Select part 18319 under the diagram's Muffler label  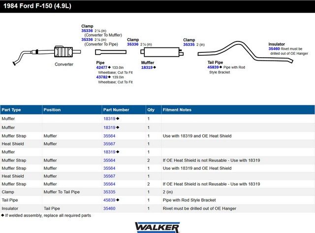[147, 67]
